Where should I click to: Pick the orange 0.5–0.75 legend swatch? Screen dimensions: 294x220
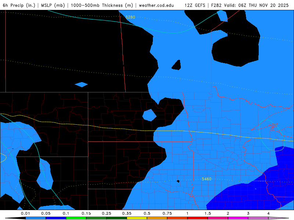coord(157,218)
